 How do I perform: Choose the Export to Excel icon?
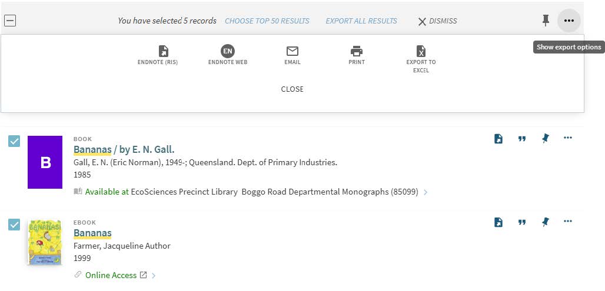click(421, 52)
